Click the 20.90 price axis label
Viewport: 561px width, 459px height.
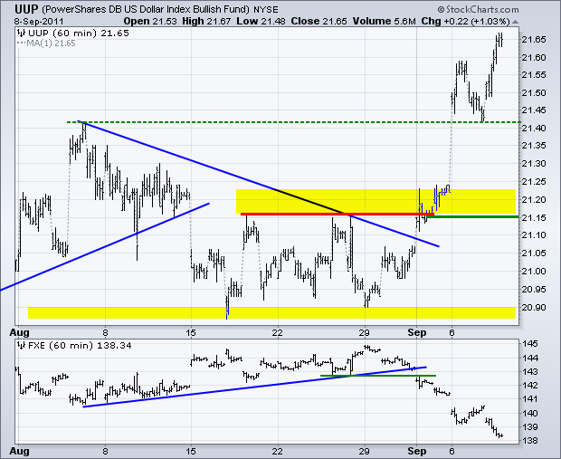point(534,307)
